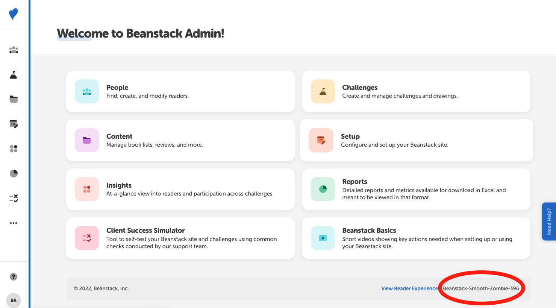Open Insights via the sidebar grid icon
Image resolution: width=556 pixels, height=308 pixels.
click(x=14, y=149)
